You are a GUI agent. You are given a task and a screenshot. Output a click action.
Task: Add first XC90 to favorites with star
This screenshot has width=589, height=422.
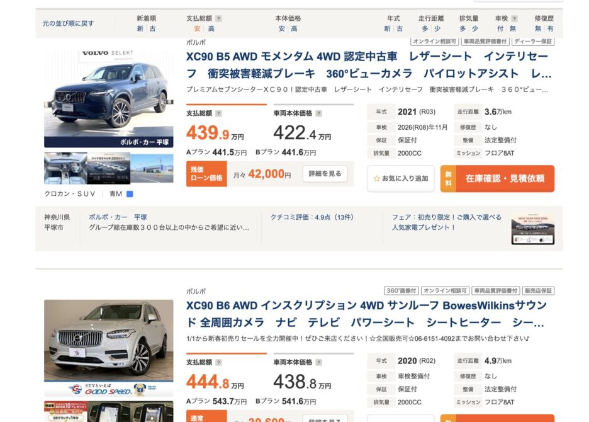(400, 178)
